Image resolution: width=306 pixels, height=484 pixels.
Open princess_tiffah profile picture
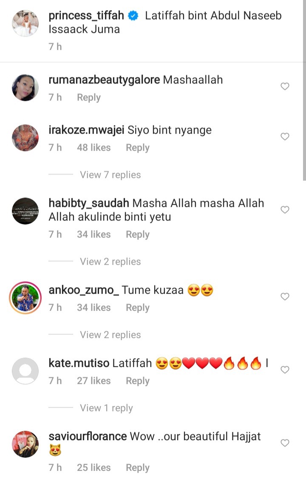(25, 23)
